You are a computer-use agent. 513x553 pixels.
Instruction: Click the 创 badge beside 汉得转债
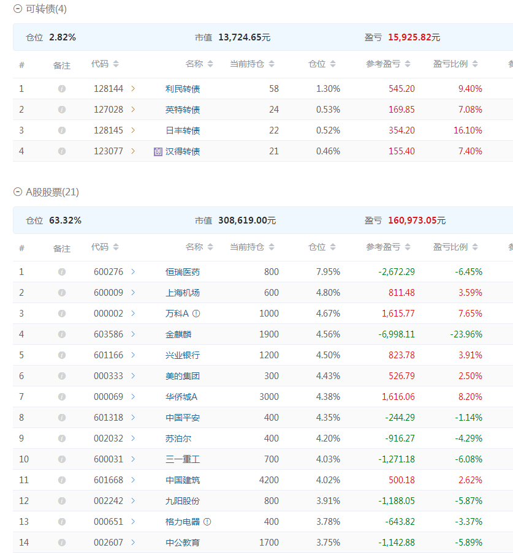coord(158,151)
